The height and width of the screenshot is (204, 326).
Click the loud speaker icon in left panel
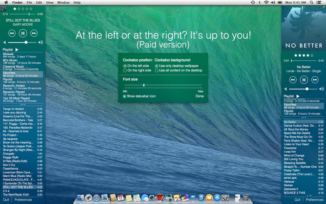(x=40, y=42)
